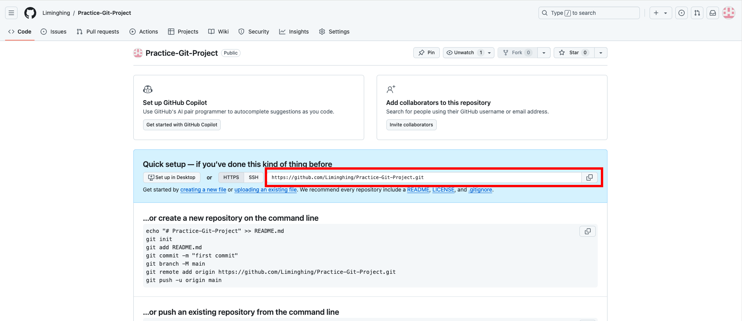Open the README link
Viewport: 742px width, 321px height.
click(418, 190)
